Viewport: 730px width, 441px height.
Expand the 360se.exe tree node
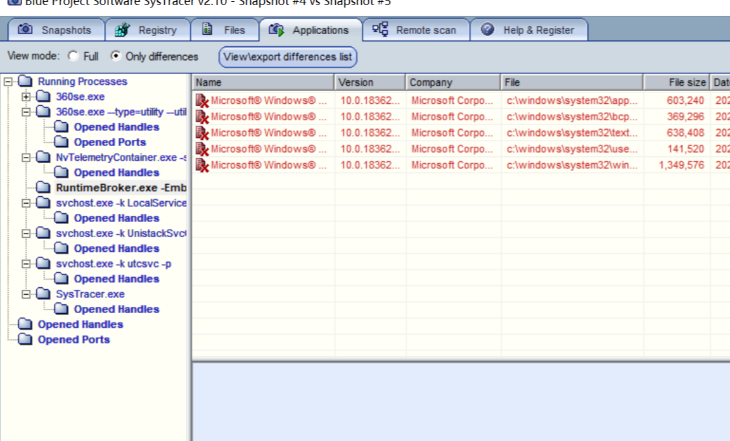26,97
